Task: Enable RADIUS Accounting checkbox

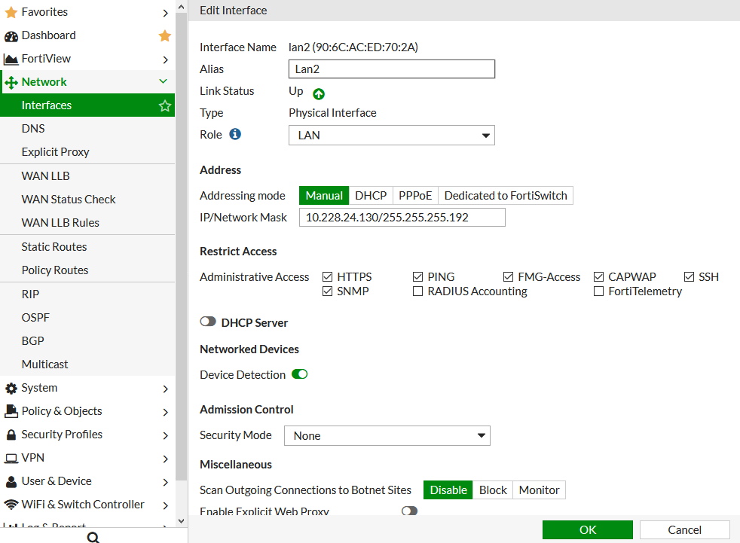Action: pos(417,291)
